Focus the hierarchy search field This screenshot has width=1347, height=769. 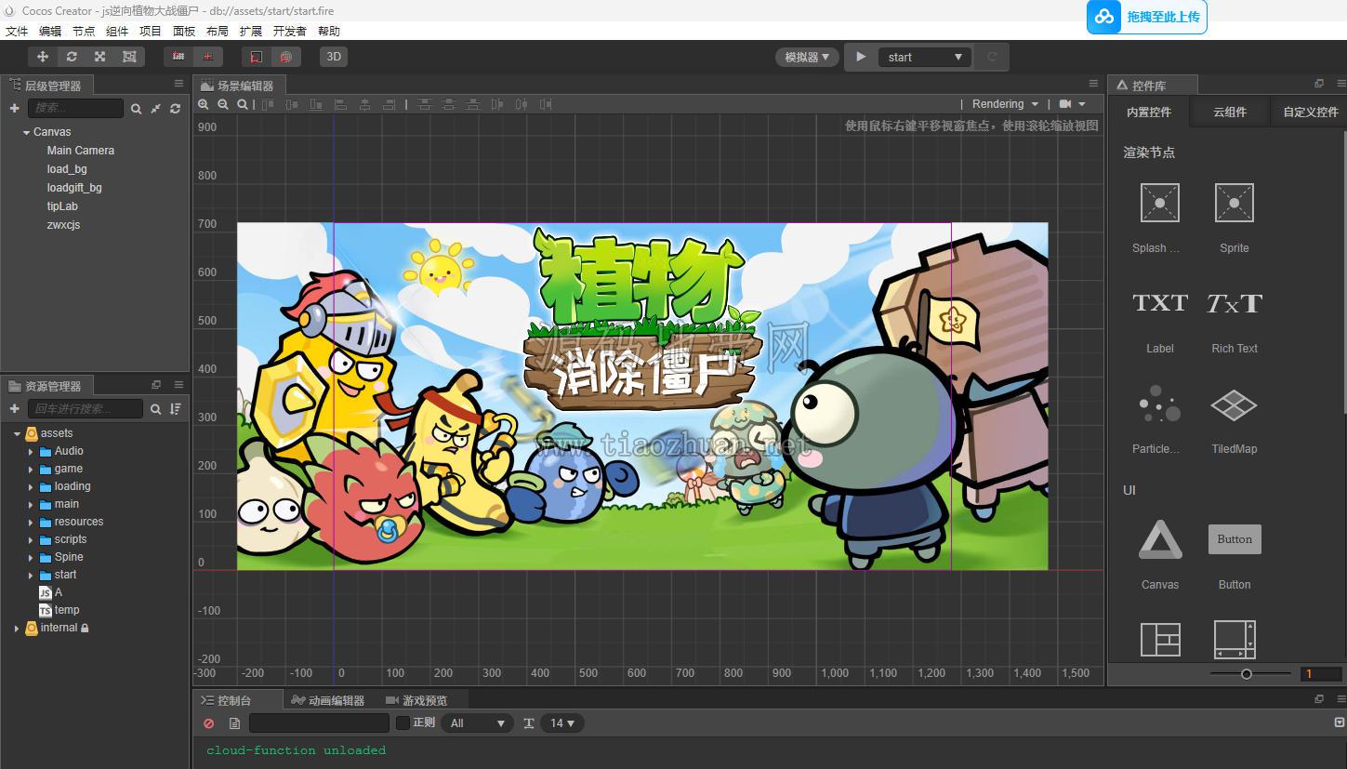coord(75,109)
